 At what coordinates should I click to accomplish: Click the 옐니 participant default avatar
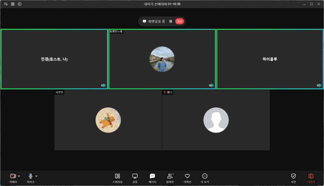(216, 120)
